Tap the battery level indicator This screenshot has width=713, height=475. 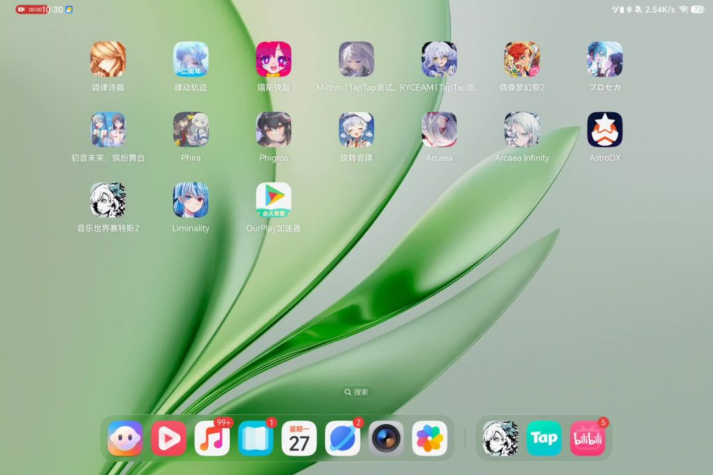coord(698,9)
